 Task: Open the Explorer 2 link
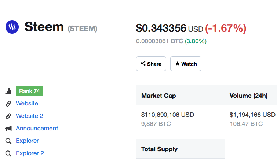(x=30, y=153)
